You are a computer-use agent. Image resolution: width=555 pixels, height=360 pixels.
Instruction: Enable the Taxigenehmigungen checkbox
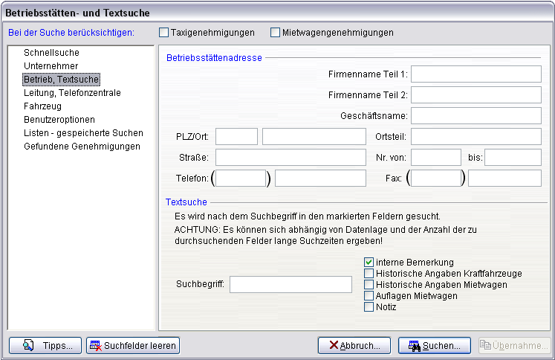164,33
